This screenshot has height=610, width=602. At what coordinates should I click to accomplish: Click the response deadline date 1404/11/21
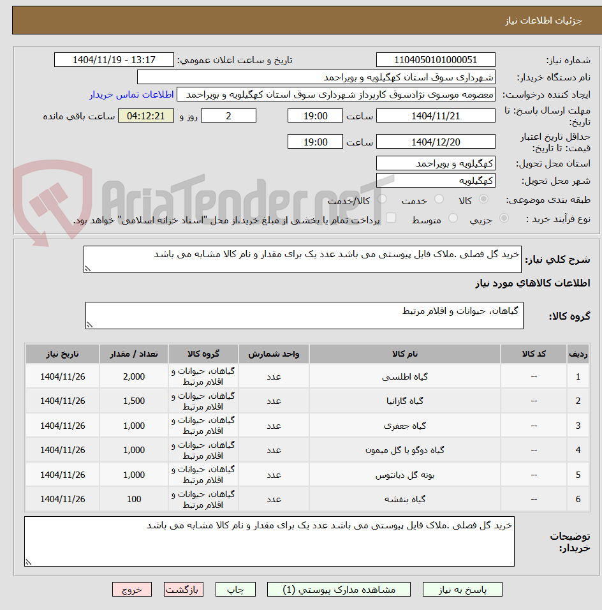click(x=436, y=116)
